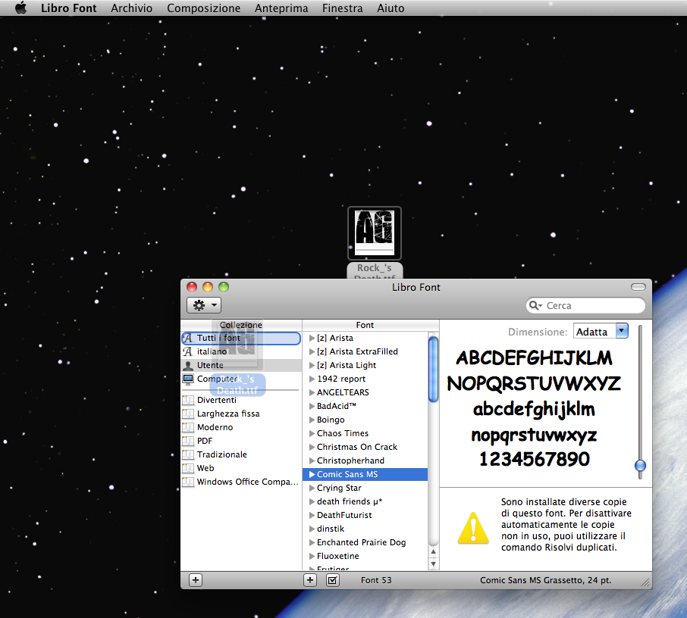Click the Tradizionale collection icon
The image size is (687, 618).
pos(188,454)
